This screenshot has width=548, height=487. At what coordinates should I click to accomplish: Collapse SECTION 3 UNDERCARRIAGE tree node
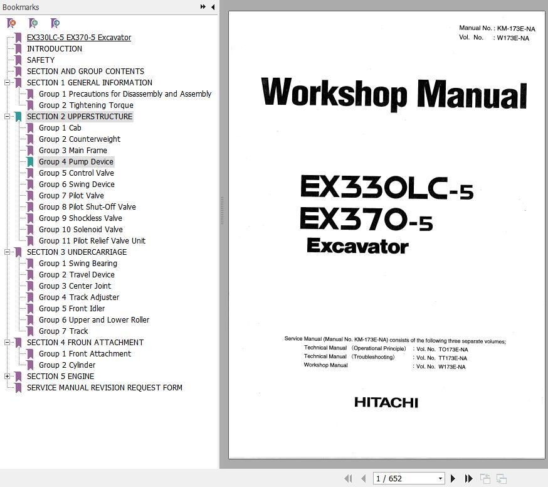[x=7, y=252]
